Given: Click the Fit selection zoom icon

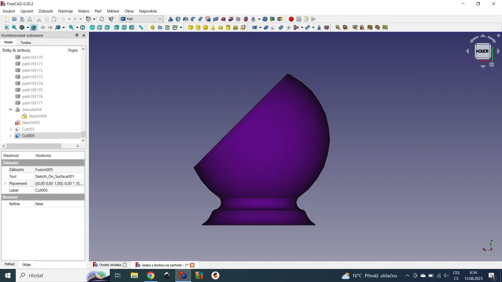Looking at the screenshot, I should coord(14,28).
